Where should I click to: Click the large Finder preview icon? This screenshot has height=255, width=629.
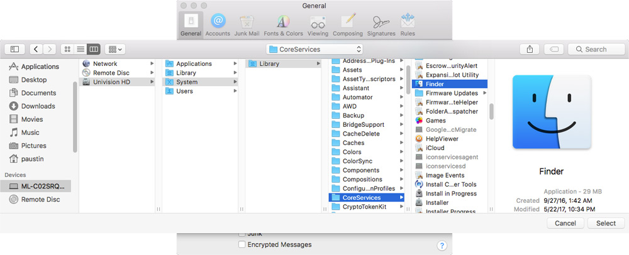pos(552,112)
